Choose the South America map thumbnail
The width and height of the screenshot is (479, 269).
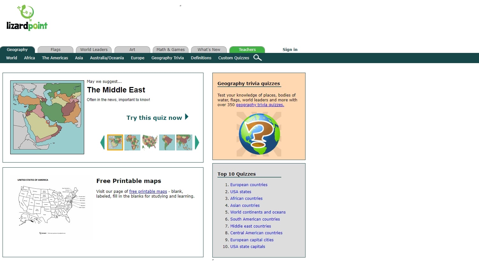coord(167,142)
